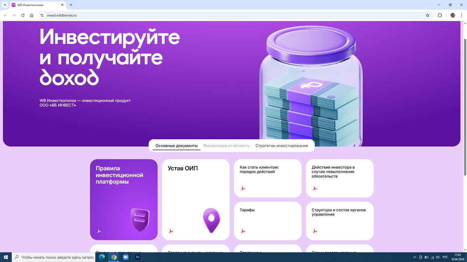Open network status in system tray
Screen dimensions: 467x262
pos(432,257)
